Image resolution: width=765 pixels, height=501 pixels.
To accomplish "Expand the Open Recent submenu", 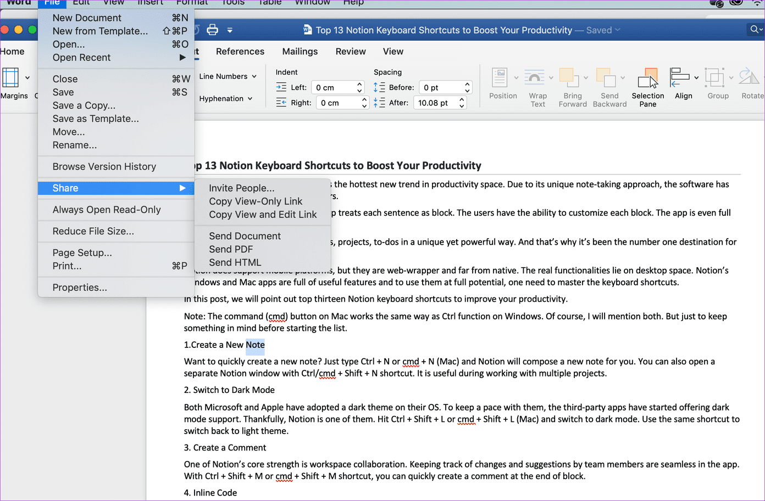I will click(x=116, y=57).
